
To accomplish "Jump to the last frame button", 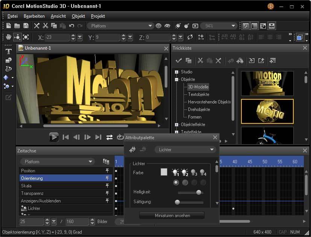I will [x=99, y=137].
